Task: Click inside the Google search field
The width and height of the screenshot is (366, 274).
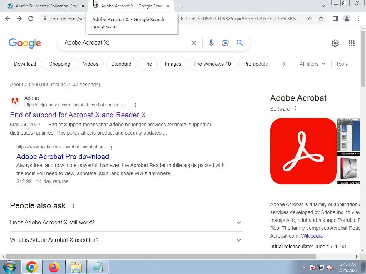Action: pos(126,43)
